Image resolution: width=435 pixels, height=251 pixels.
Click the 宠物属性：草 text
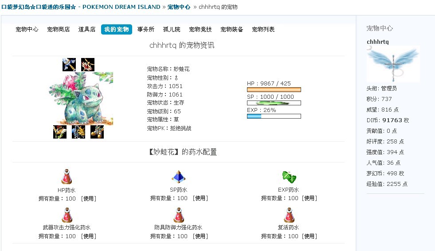[163, 120]
